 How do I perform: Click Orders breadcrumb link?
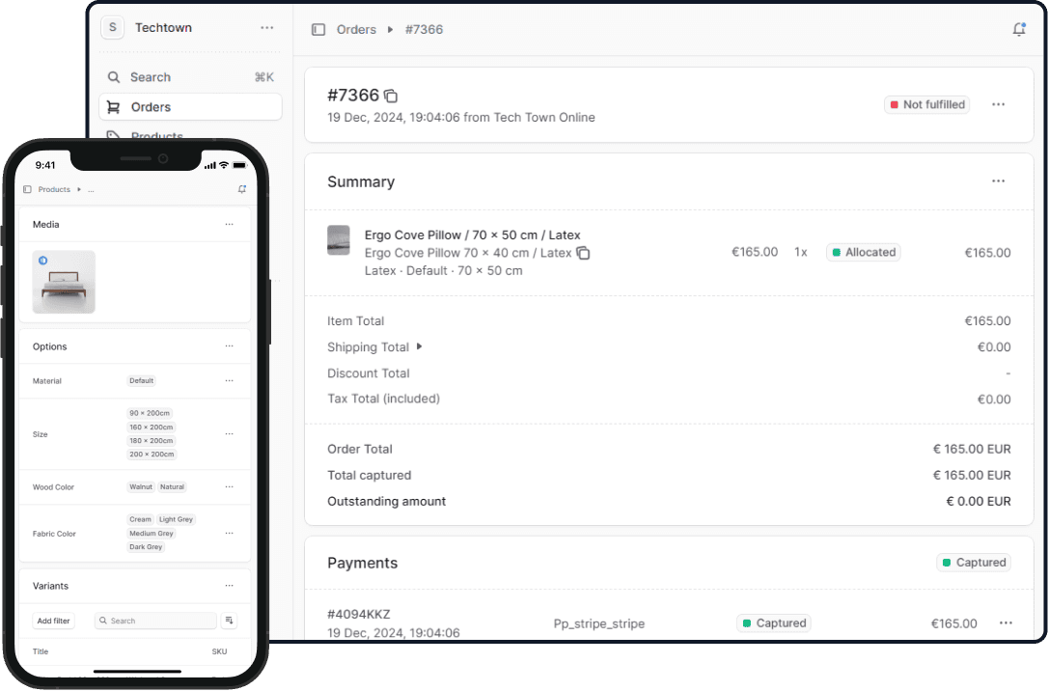click(x=356, y=30)
